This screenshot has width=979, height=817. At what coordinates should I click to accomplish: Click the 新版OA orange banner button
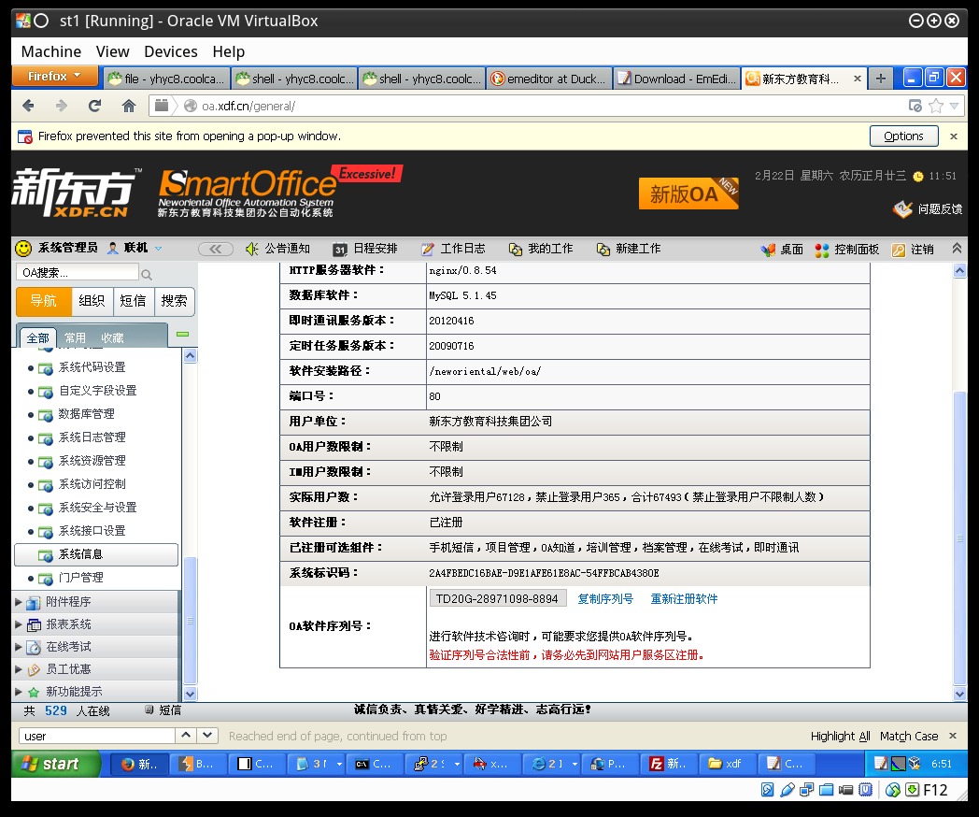click(688, 193)
